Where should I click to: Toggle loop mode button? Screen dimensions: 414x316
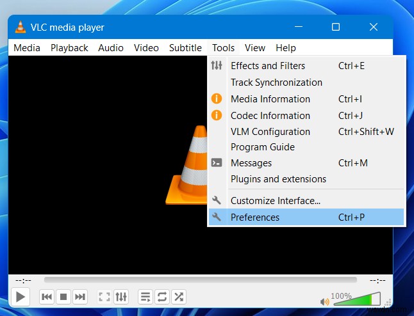(162, 297)
